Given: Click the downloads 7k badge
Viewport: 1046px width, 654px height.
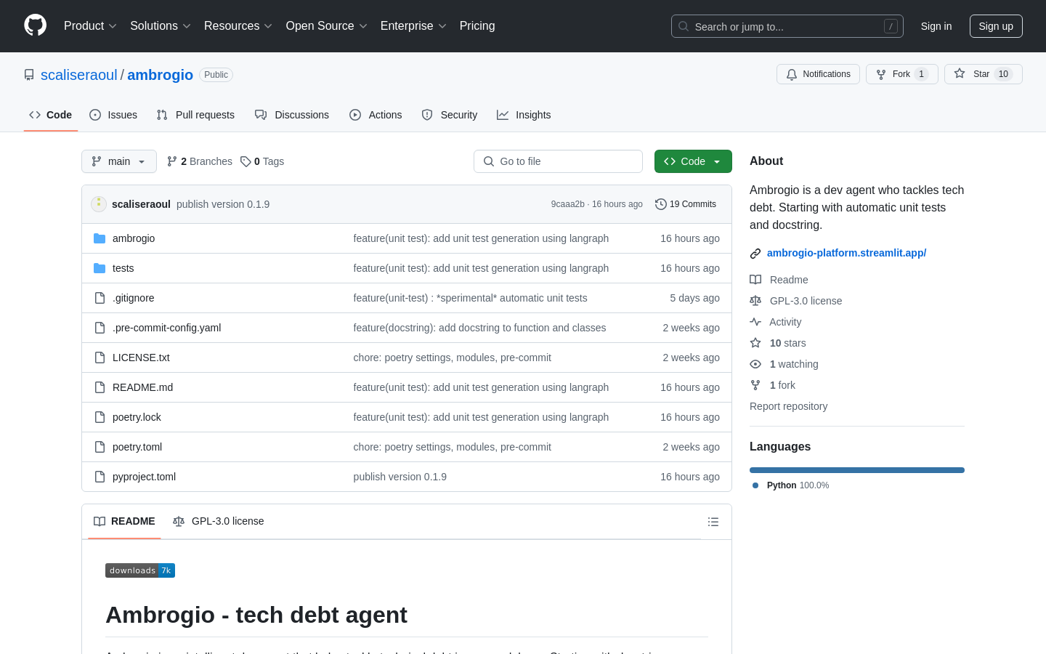Looking at the screenshot, I should [x=140, y=570].
